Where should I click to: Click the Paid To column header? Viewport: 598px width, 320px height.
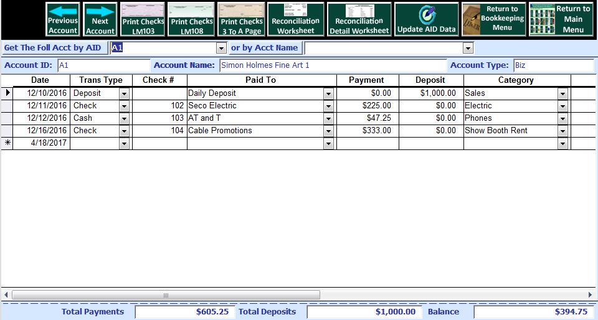pyautogui.click(x=261, y=80)
